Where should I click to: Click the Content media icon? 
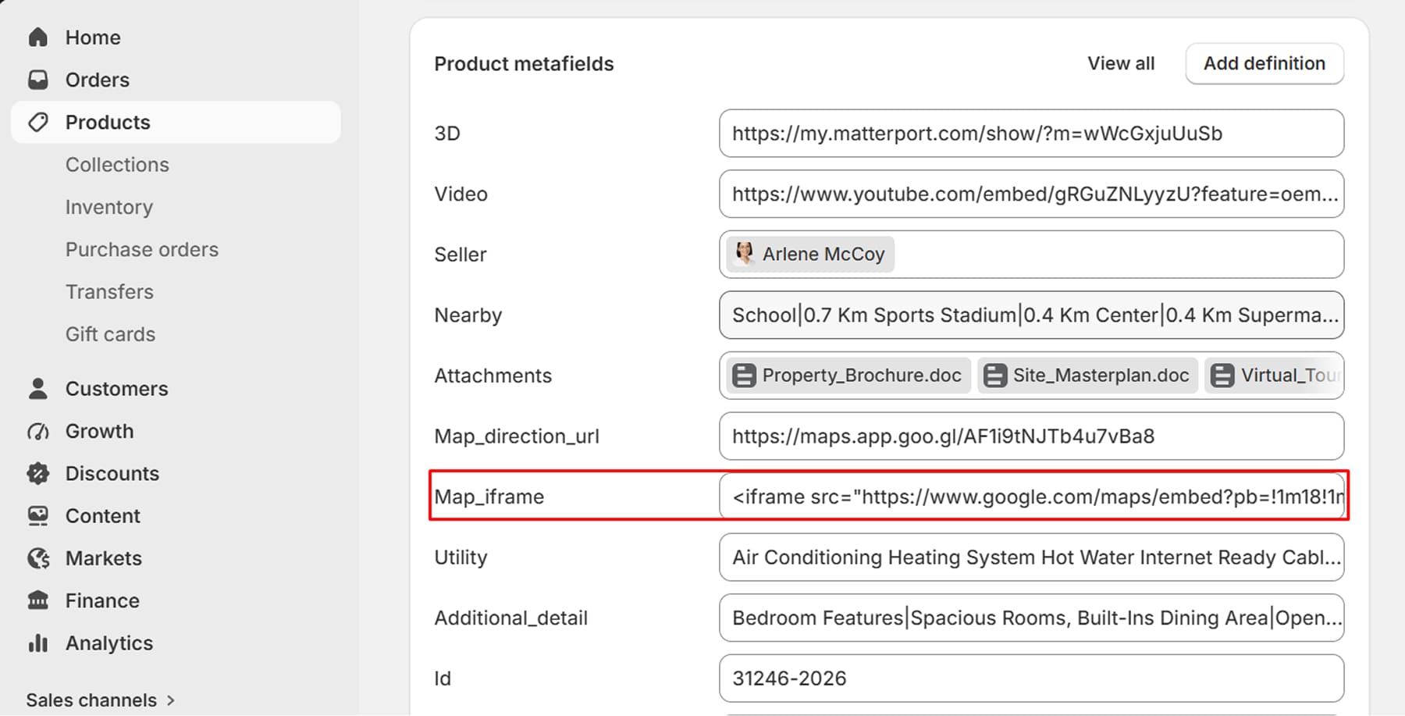coord(37,516)
